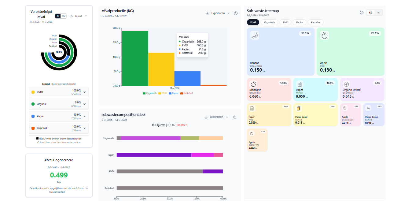Click info icon in Afval Gegenereerd card

click(87, 188)
